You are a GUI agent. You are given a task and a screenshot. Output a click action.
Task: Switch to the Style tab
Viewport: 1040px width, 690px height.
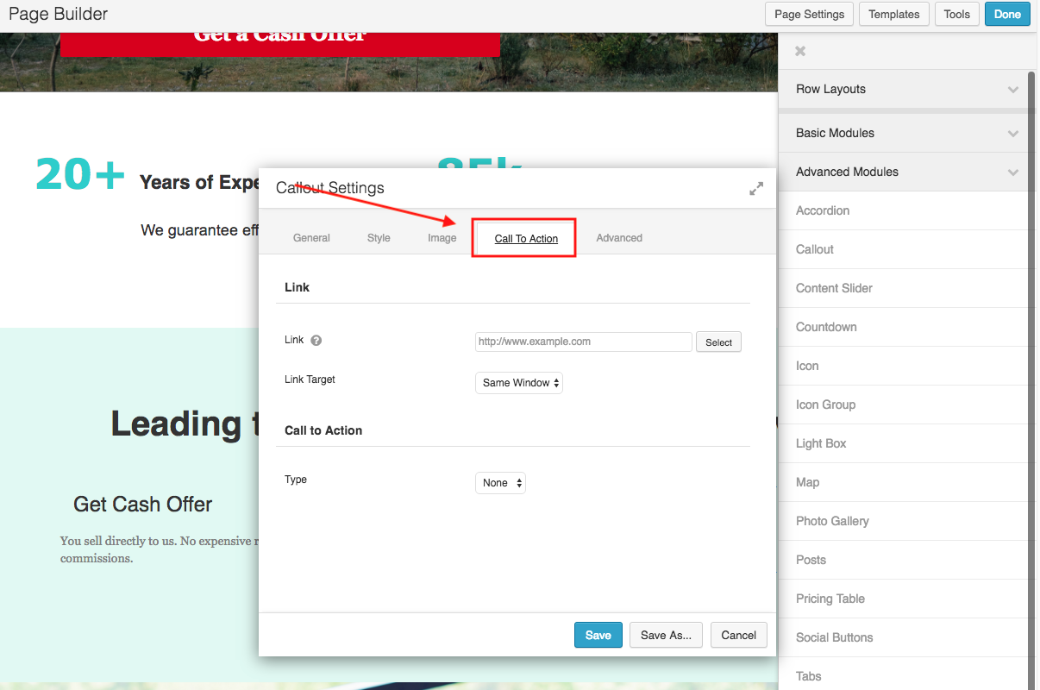pos(379,238)
